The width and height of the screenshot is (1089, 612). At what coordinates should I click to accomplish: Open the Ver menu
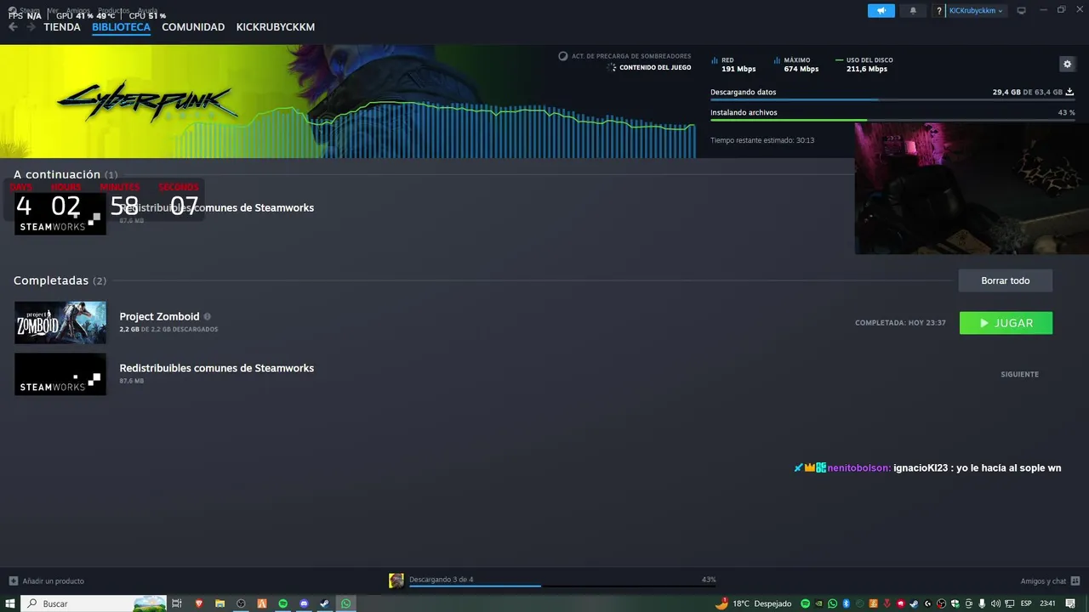(x=53, y=10)
